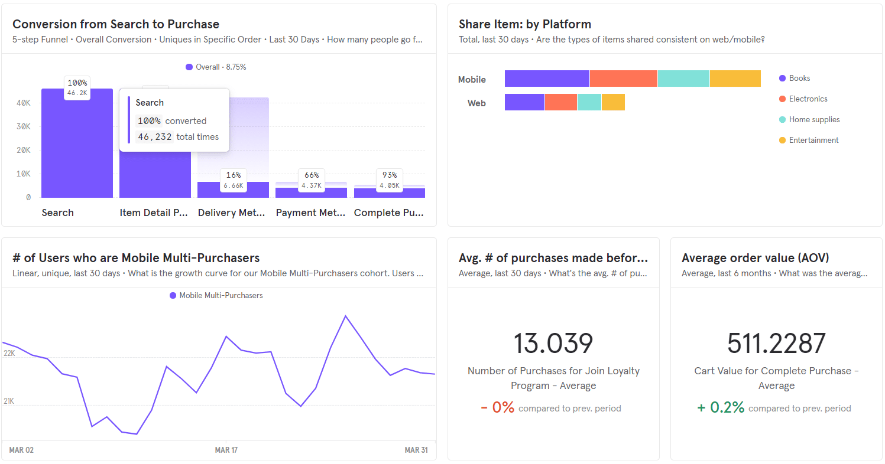Open the "Average order value (AOV)" report title

755,257
